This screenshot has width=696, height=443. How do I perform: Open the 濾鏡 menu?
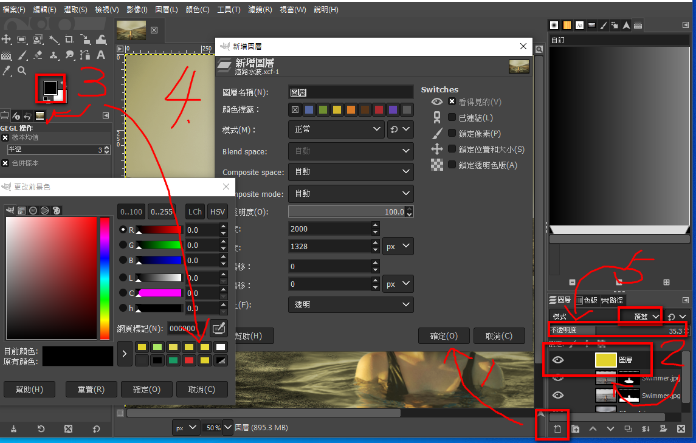pyautogui.click(x=260, y=10)
